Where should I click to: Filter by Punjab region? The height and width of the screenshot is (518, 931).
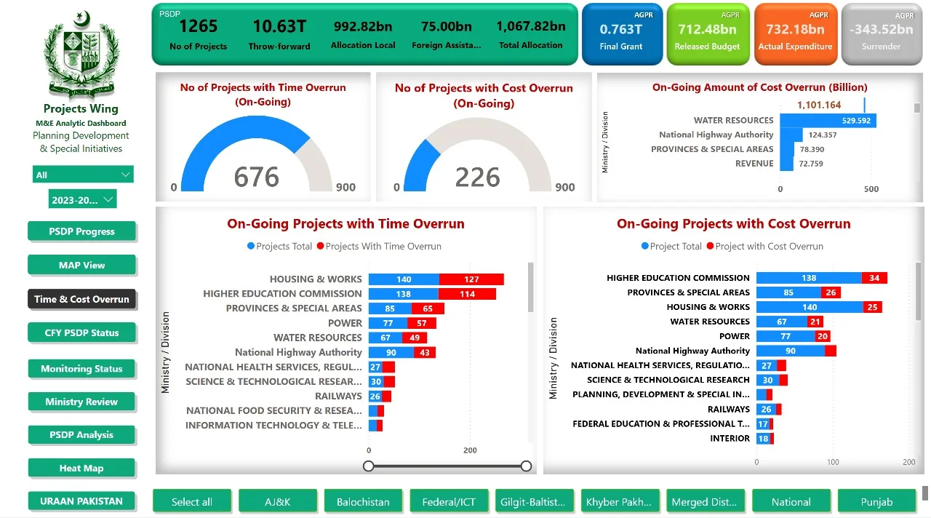point(876,501)
